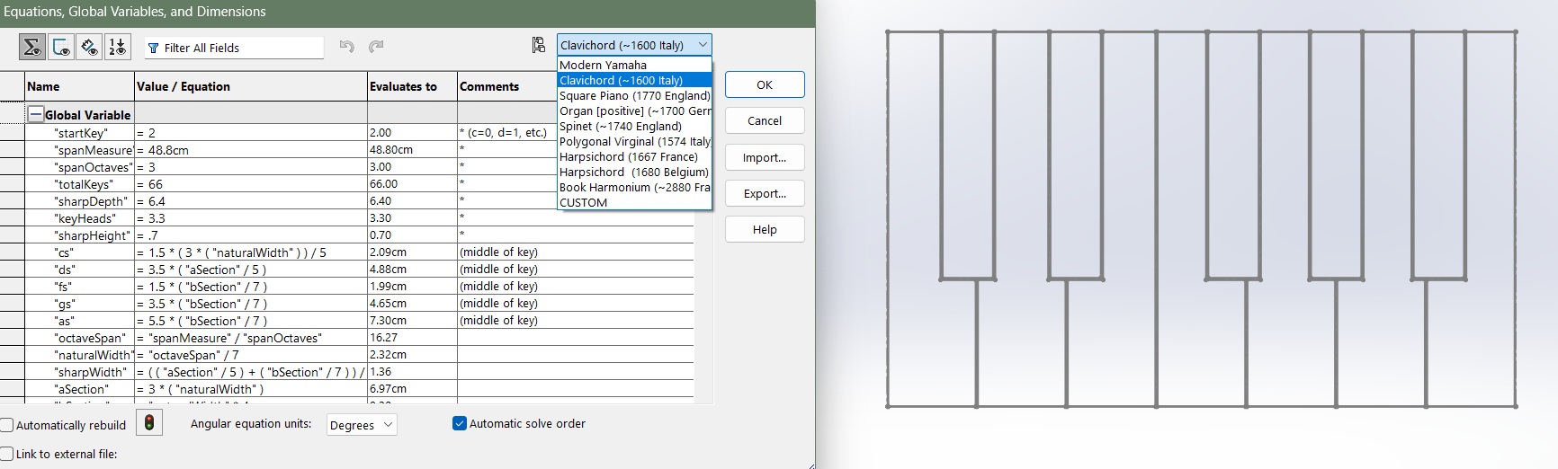Click the Undo arrow icon
Screen dimensions: 1558x469
(x=346, y=47)
